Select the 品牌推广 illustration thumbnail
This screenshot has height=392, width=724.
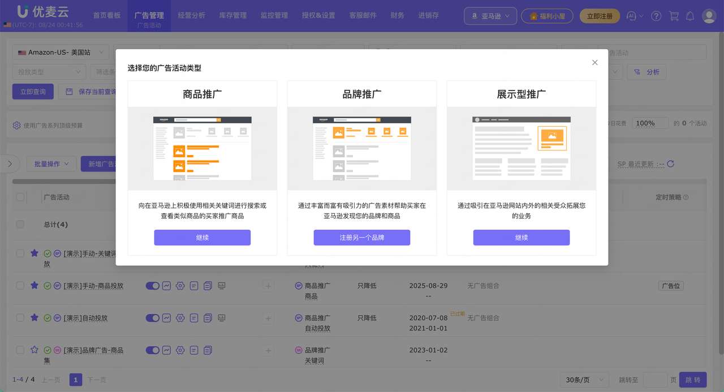click(x=362, y=148)
